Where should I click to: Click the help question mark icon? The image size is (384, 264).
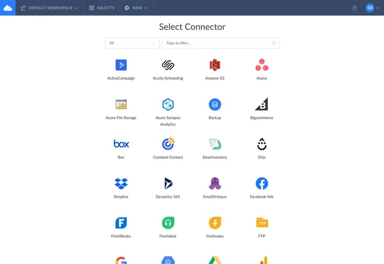(354, 8)
